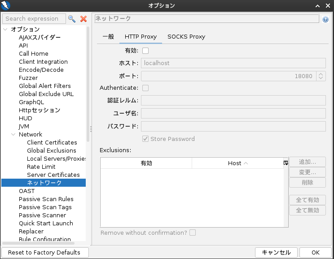Switch to the SOCKS Proxy tab
Image resolution: width=334 pixels, height=259 pixels.
coord(186,37)
